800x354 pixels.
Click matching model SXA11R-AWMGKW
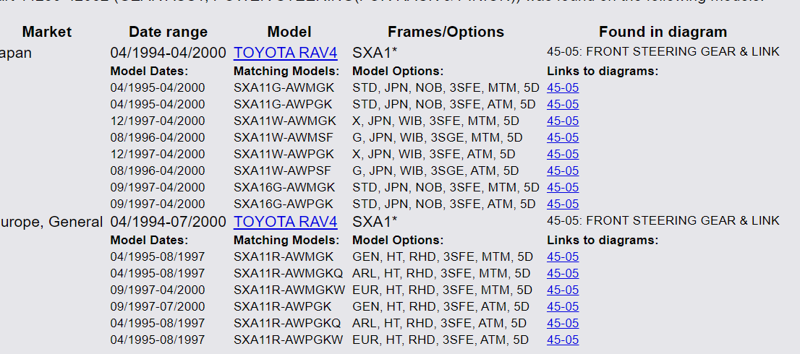click(289, 290)
